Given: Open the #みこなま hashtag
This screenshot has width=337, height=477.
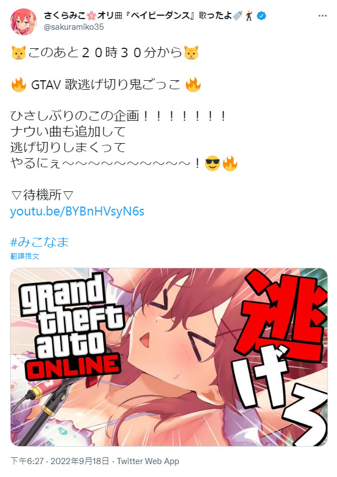Looking at the screenshot, I should 39,242.
